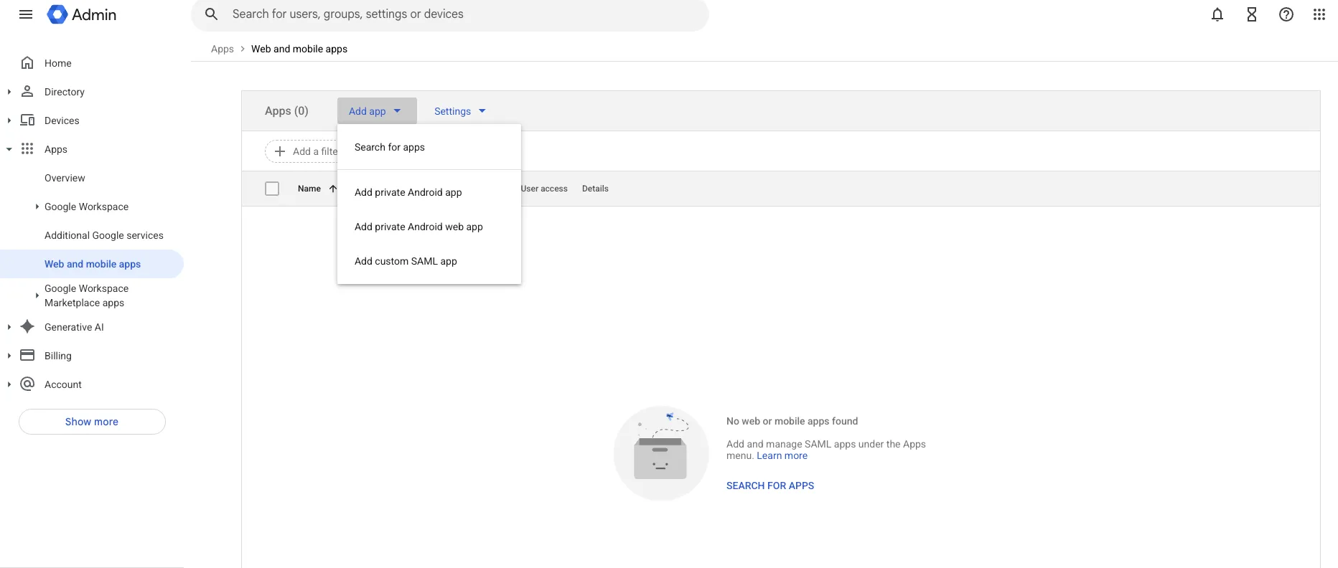
Task: Open the Learn more link
Action: coord(782,455)
